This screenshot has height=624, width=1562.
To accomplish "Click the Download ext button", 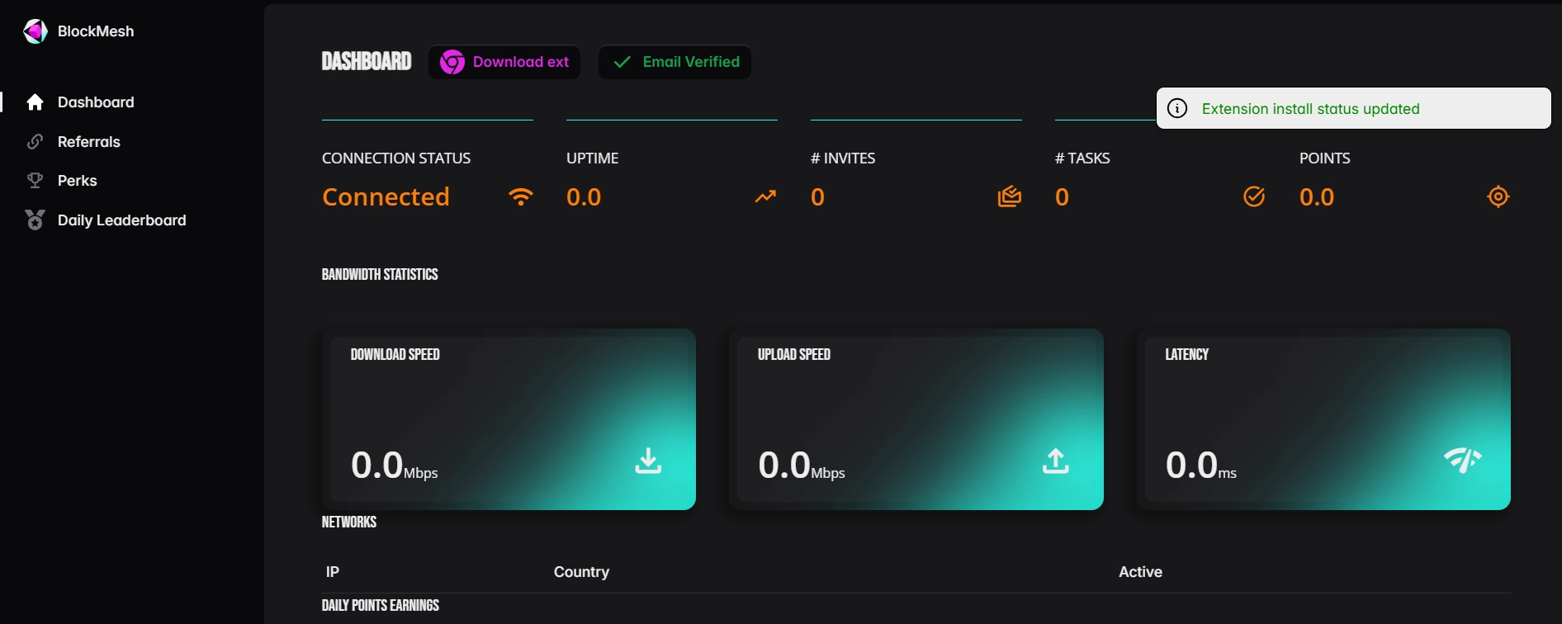I will point(504,62).
